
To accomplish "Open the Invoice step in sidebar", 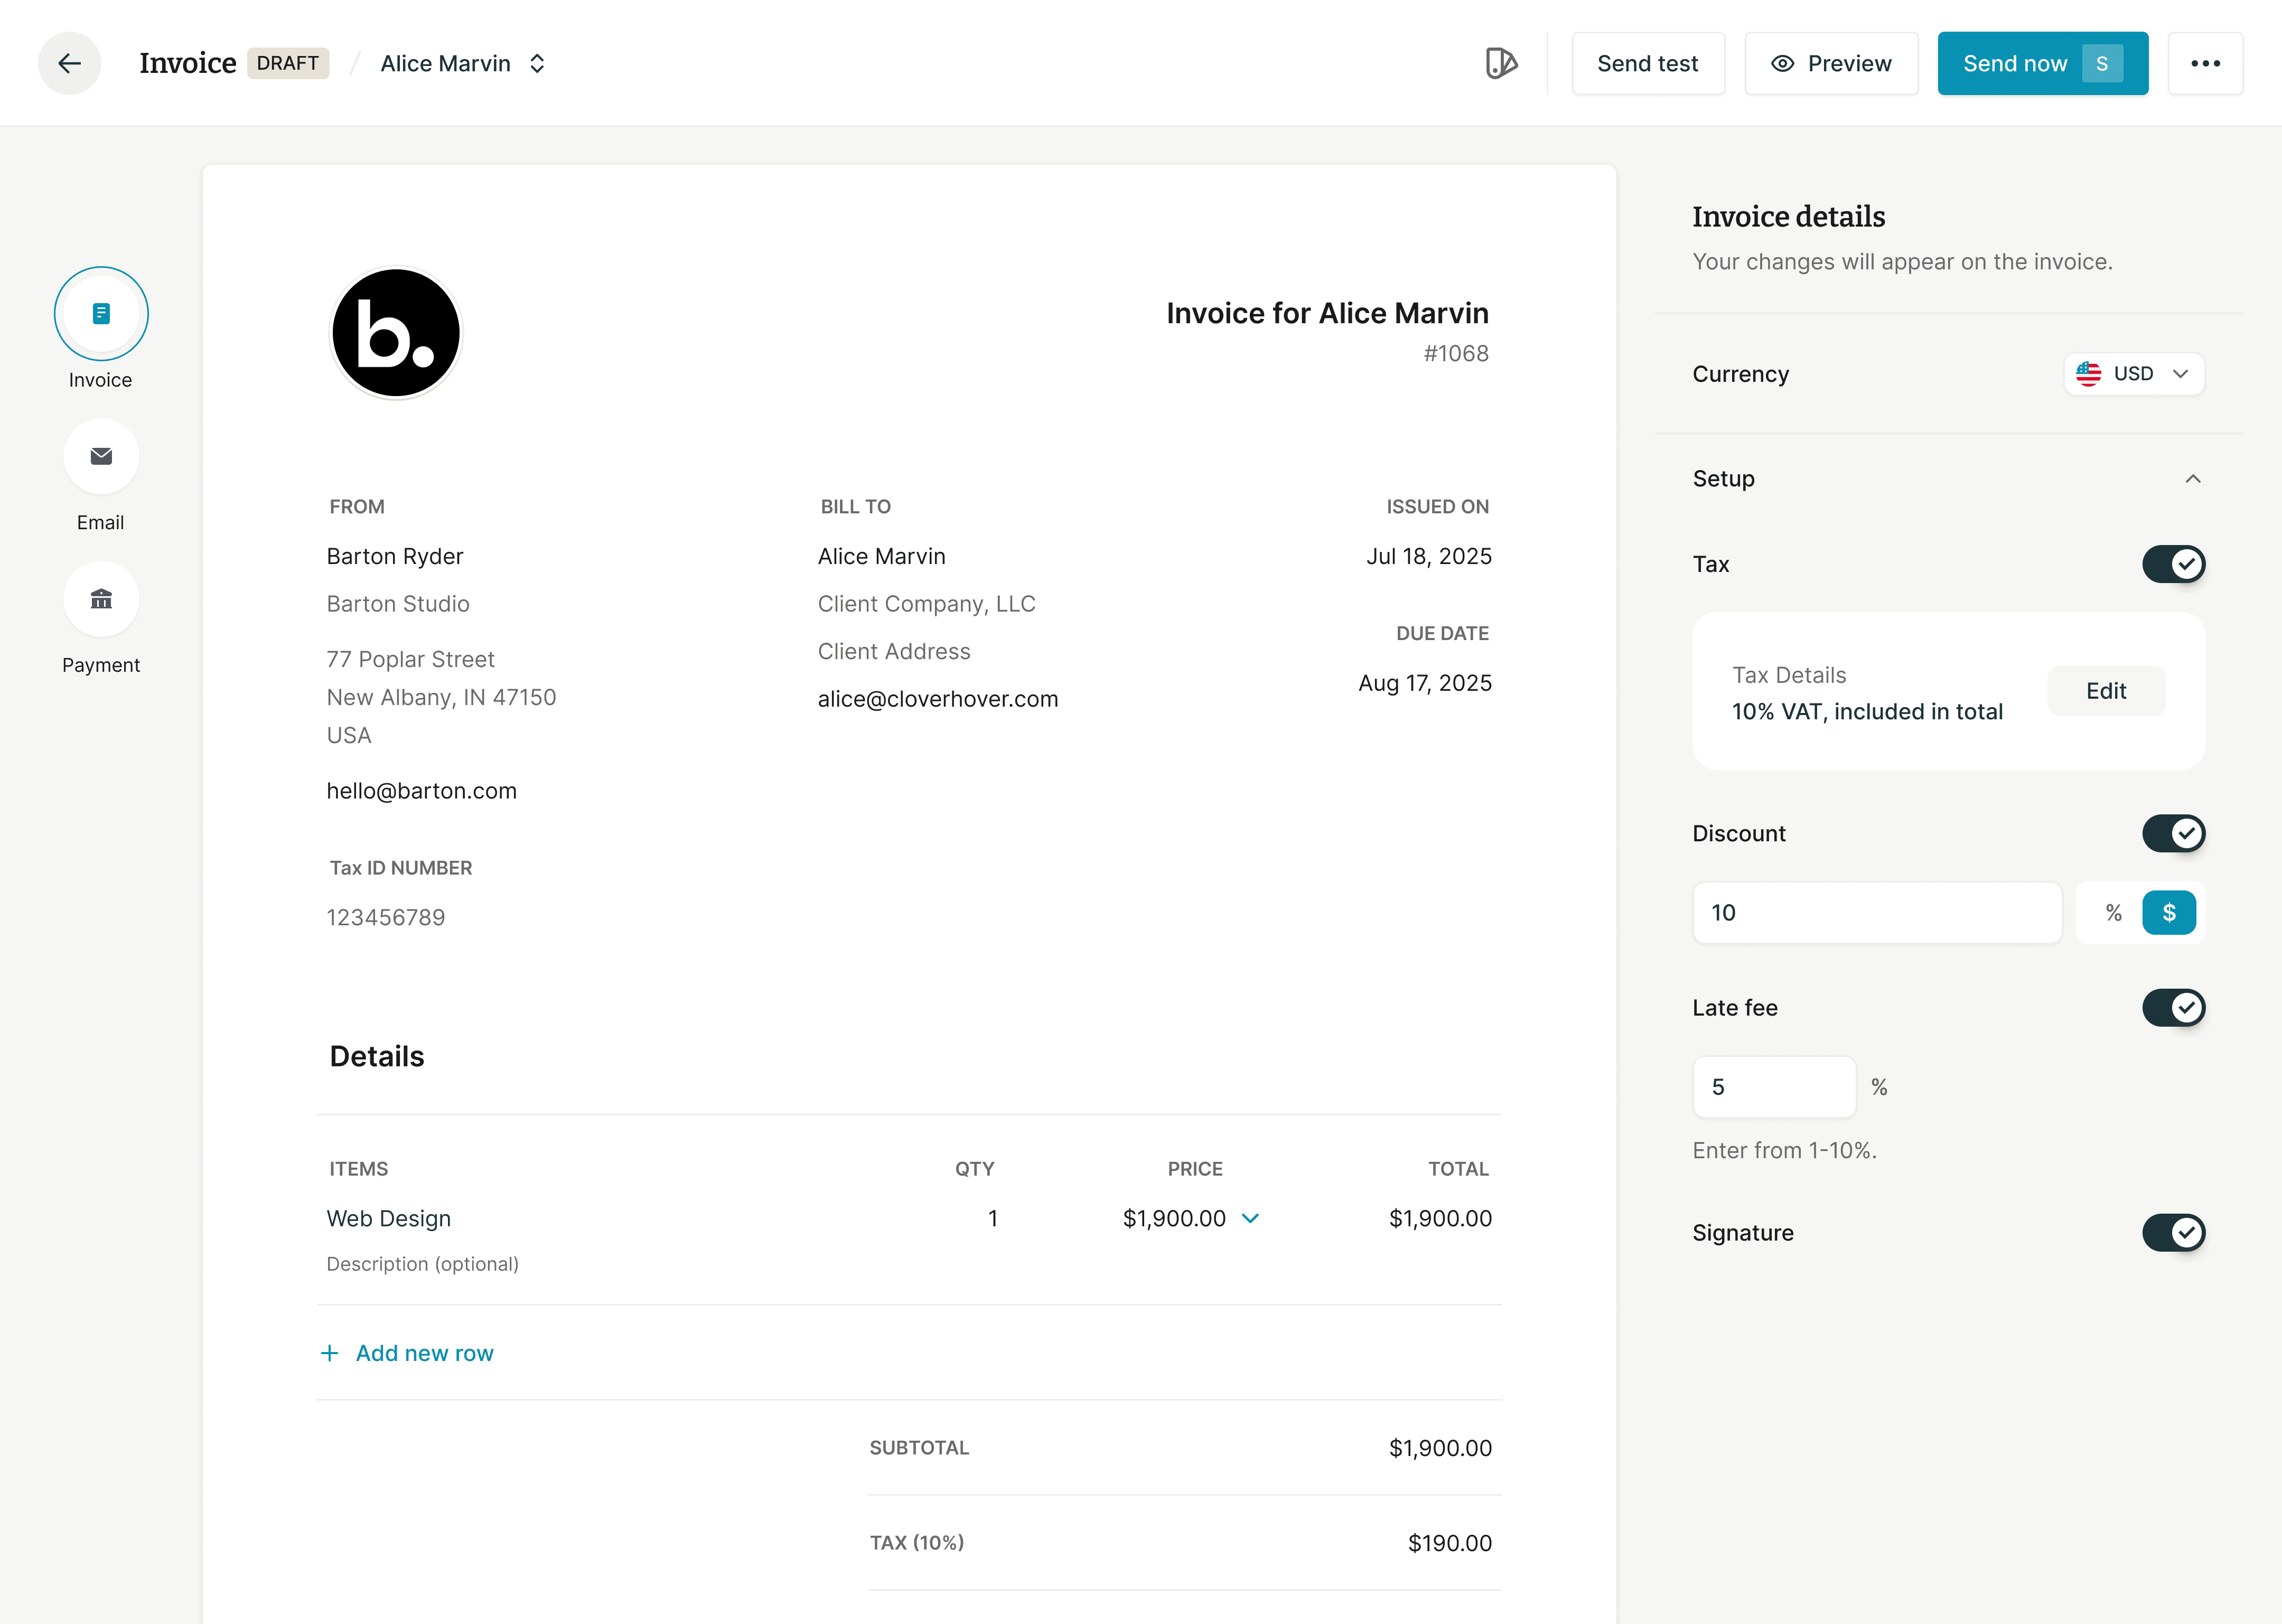I will click(101, 314).
